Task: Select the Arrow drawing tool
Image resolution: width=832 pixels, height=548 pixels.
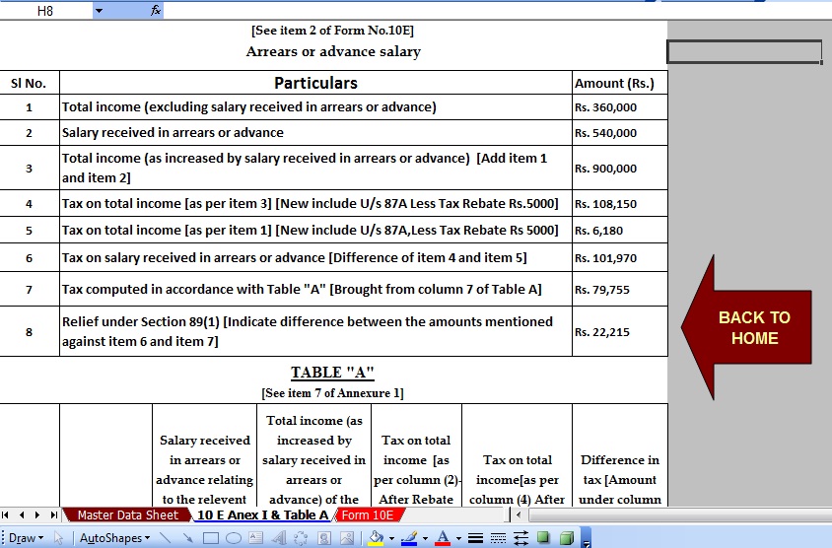Action: tap(187, 538)
